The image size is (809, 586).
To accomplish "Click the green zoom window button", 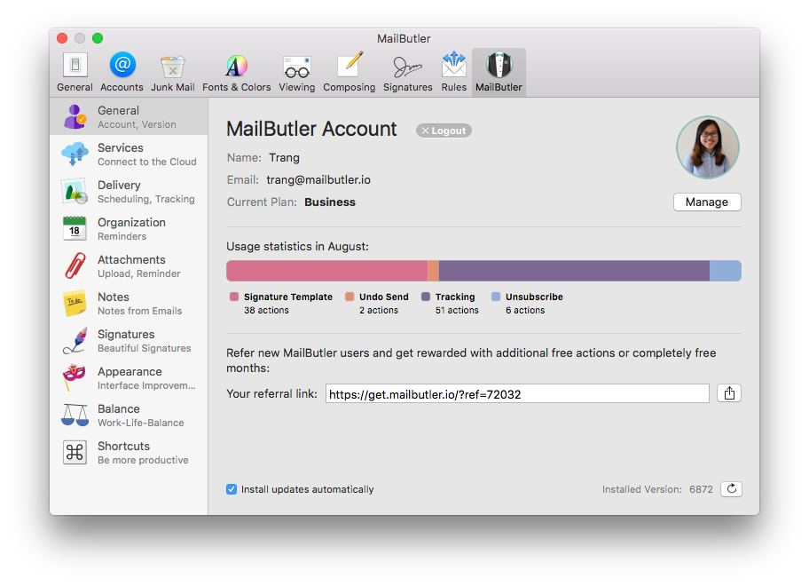I will point(98,38).
